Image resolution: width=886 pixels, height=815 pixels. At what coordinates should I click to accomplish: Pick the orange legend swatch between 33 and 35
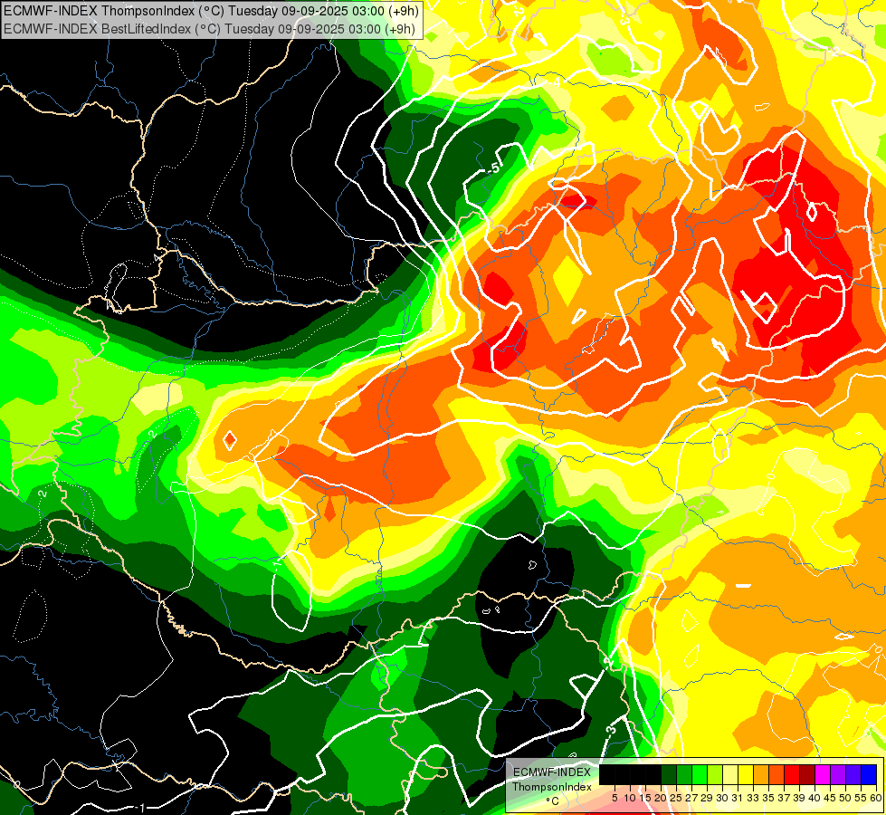point(761,774)
